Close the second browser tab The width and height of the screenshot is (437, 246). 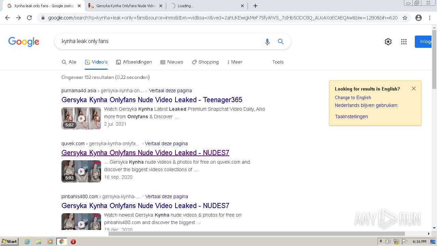[161, 6]
